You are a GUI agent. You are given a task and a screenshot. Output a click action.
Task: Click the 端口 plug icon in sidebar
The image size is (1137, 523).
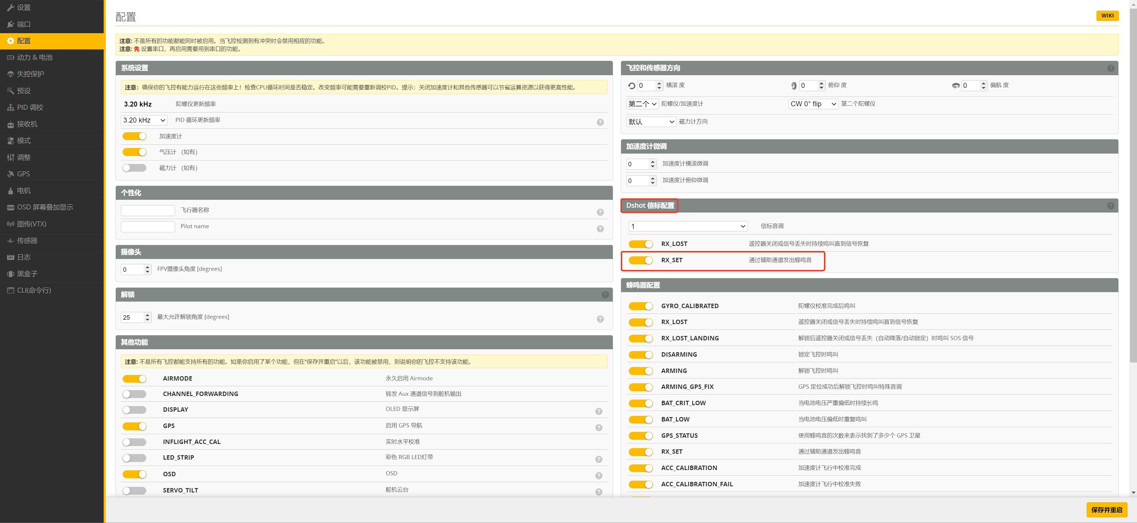(11, 24)
